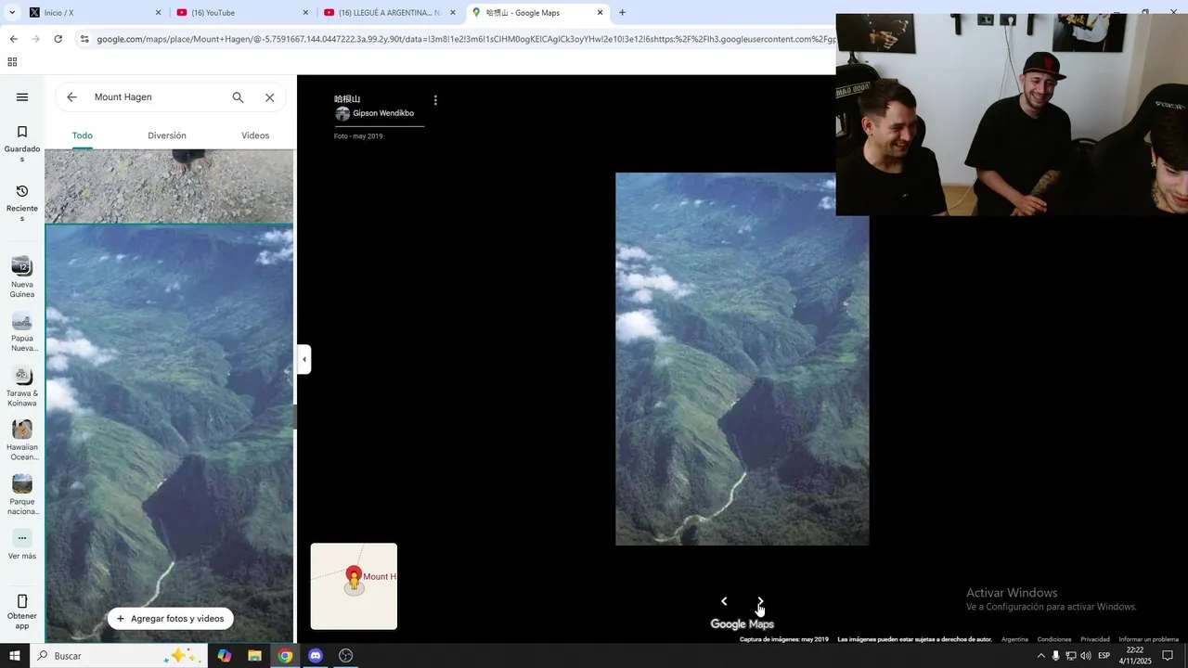Click the Argentina footer link
The width and height of the screenshot is (1188, 668).
click(1014, 639)
